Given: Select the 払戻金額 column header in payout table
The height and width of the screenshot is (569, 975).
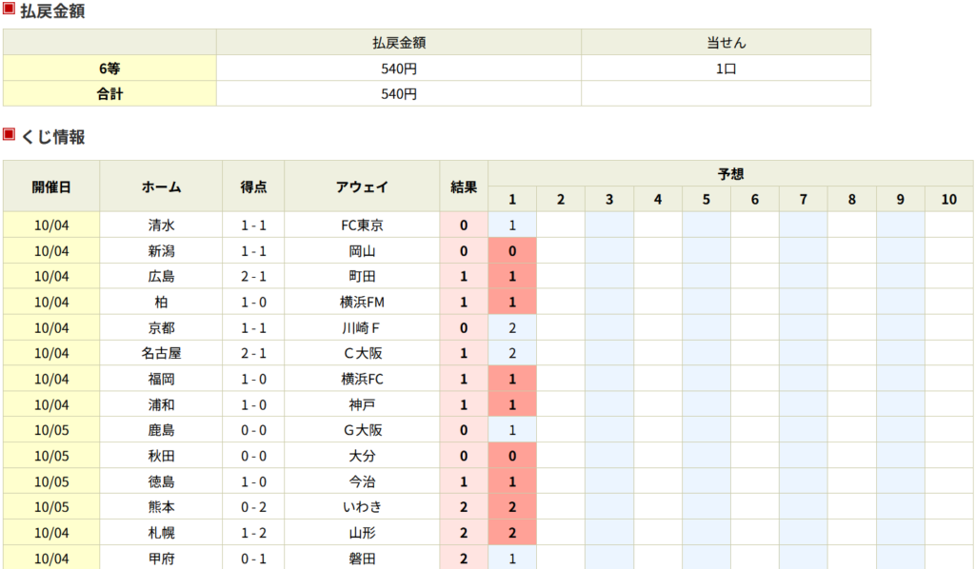Looking at the screenshot, I should click(x=398, y=43).
